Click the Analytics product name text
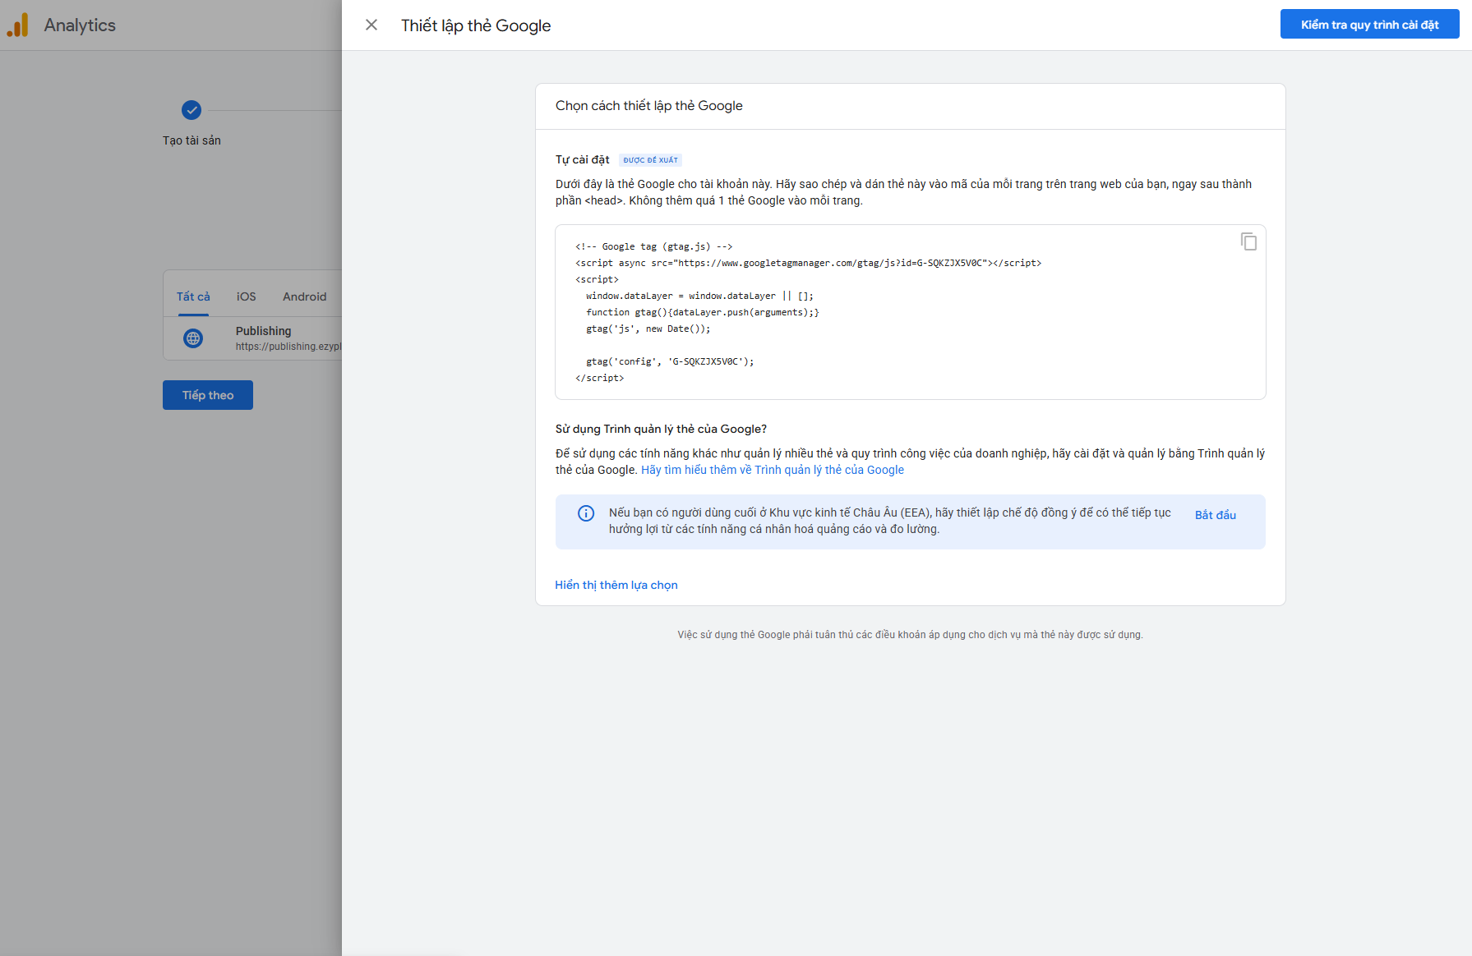The height and width of the screenshot is (956, 1472). click(x=80, y=25)
